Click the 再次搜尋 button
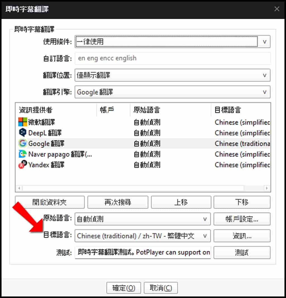 pyautogui.click(x=118, y=202)
